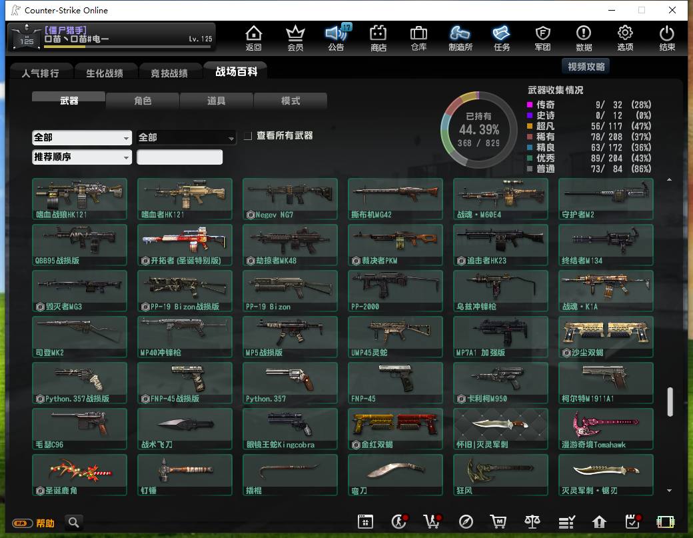Open the 军团 clan shield icon
This screenshot has width=693, height=538.
point(542,38)
